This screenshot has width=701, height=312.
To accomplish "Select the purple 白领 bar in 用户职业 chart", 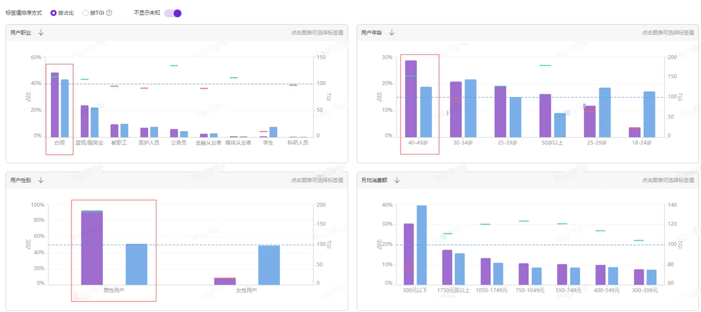I will tap(55, 105).
